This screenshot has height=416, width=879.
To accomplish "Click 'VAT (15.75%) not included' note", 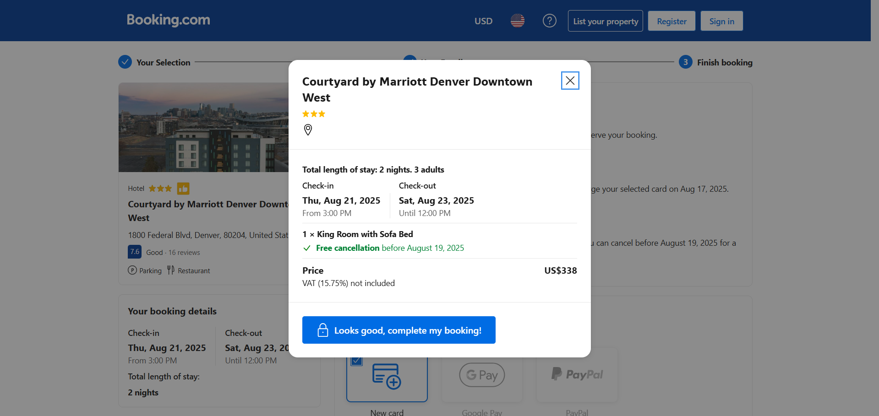I will click(349, 283).
